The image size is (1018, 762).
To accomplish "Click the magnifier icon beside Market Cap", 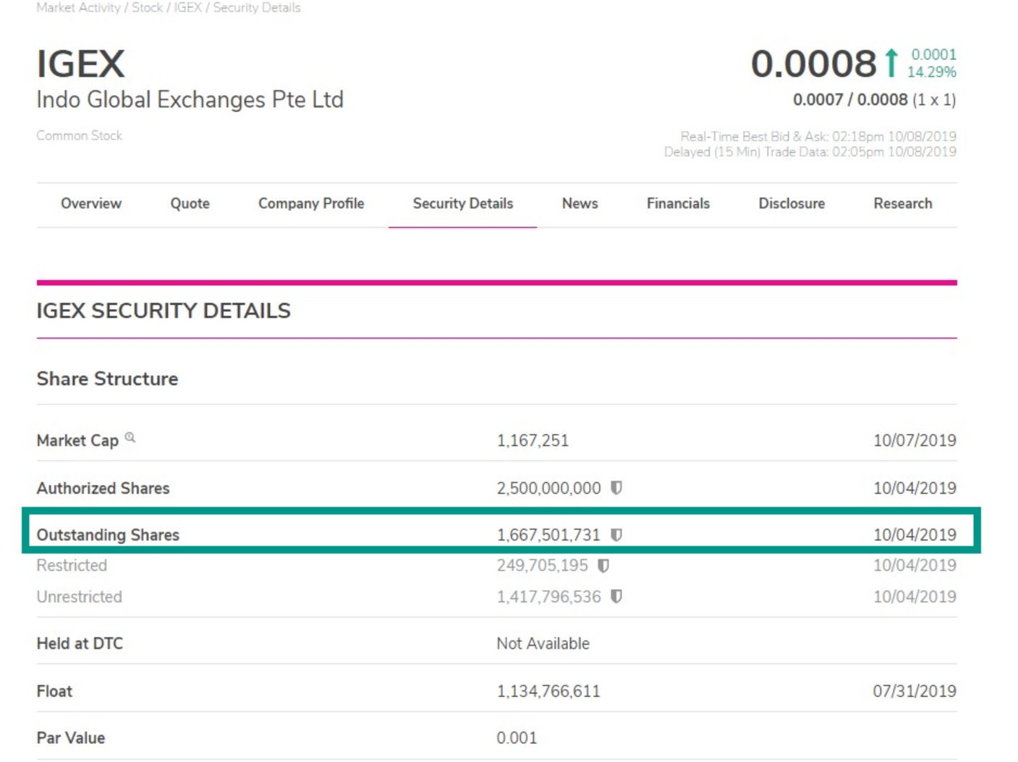I will tap(130, 437).
